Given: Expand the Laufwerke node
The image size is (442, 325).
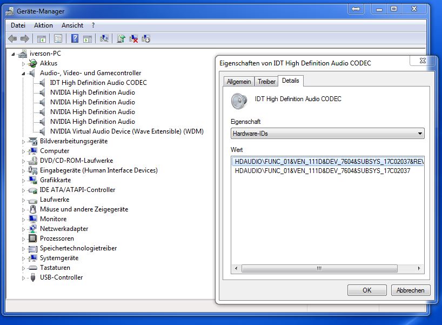Looking at the screenshot, I should [x=23, y=200].
